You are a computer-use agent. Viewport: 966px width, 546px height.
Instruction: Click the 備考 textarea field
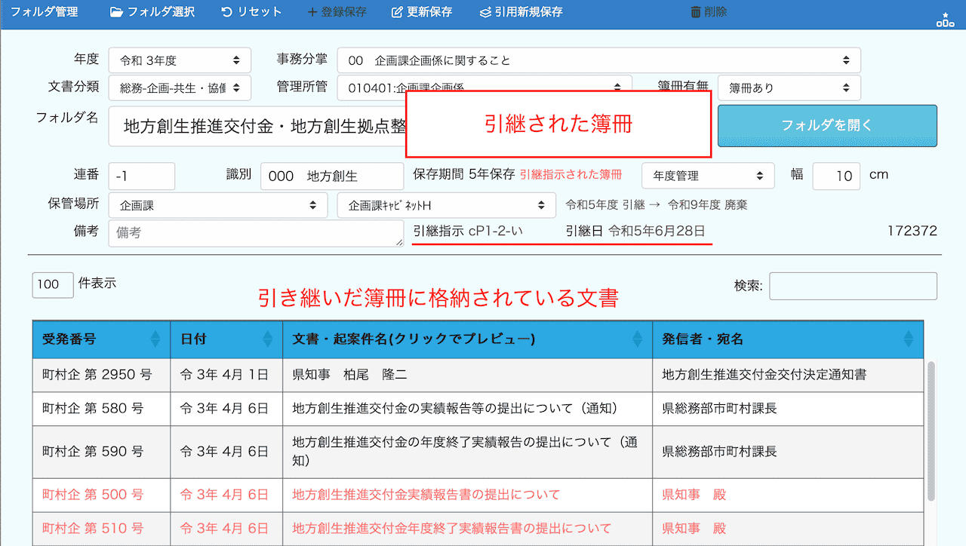coord(256,233)
